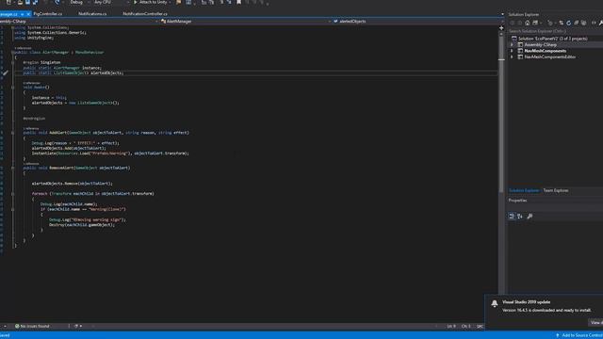Click the bookmark icon in toolbar
The width and height of the screenshot is (603, 339).
coord(238,2)
